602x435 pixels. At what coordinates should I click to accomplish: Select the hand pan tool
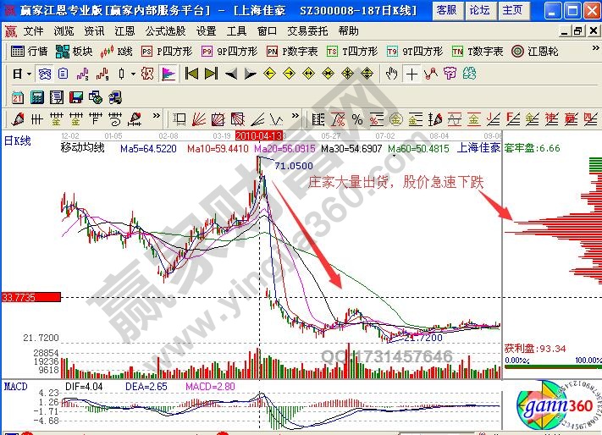click(391, 74)
